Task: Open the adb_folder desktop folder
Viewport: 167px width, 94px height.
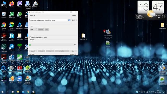Action: (20, 37)
